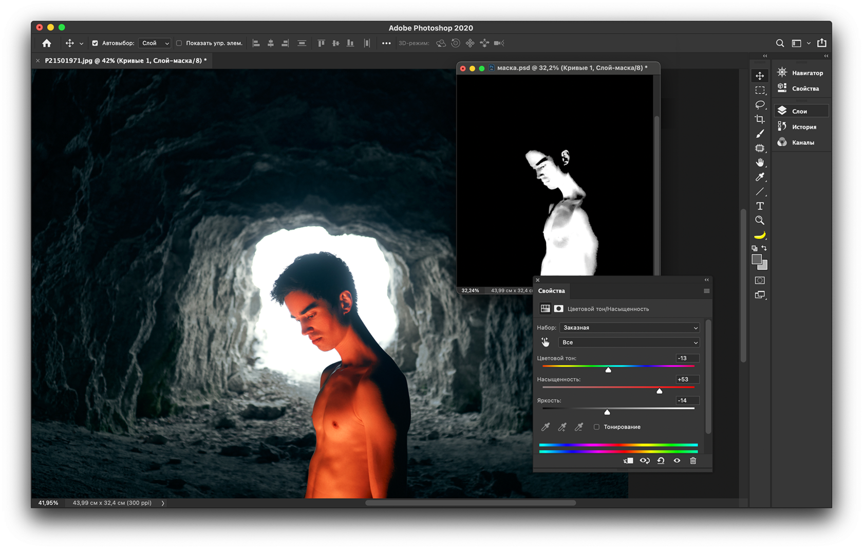
Task: Open the Каналы panel
Action: point(803,142)
